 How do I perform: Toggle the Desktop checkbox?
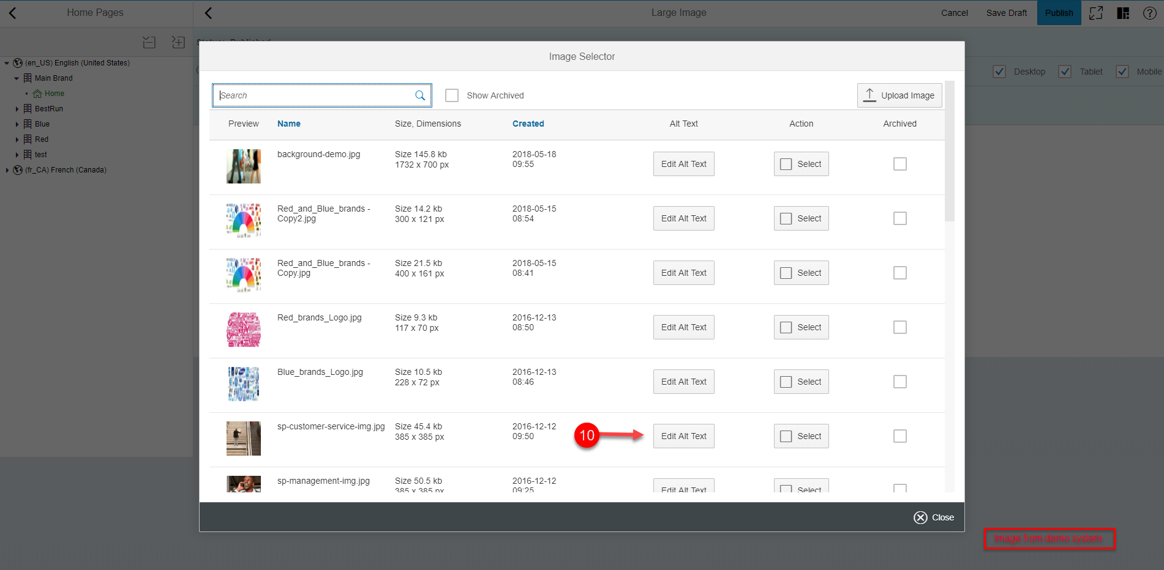(999, 72)
